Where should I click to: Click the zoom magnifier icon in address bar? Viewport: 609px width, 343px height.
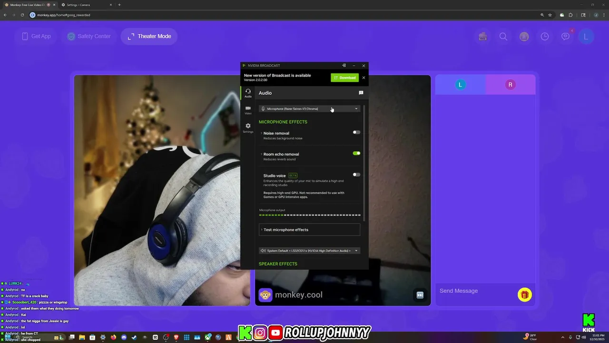pos(542,15)
